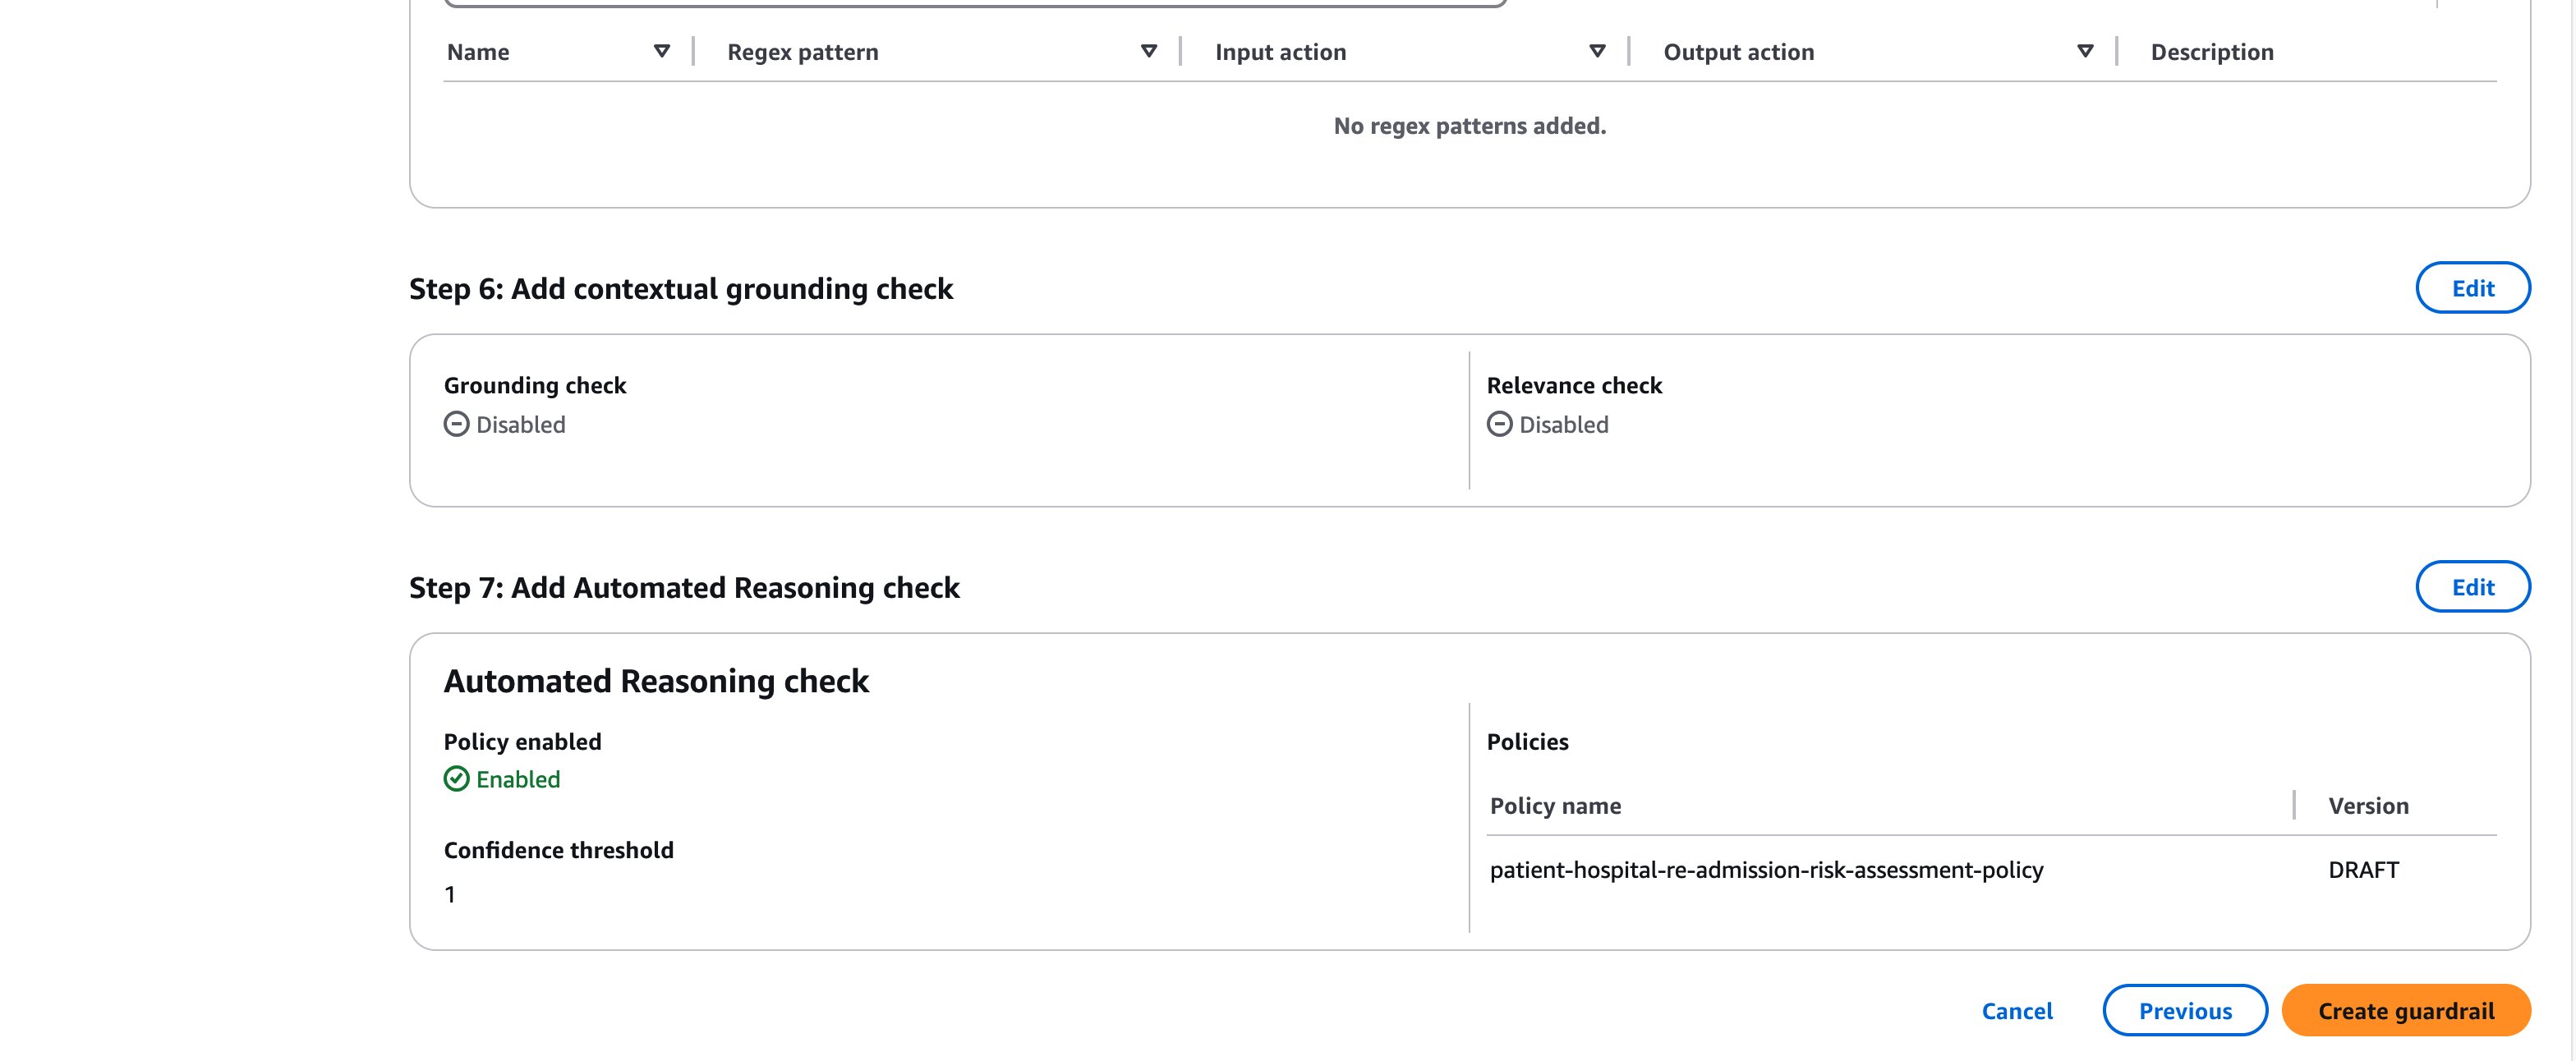Click the Version column header
Screen dimensions: 2576x1061
2367,806
